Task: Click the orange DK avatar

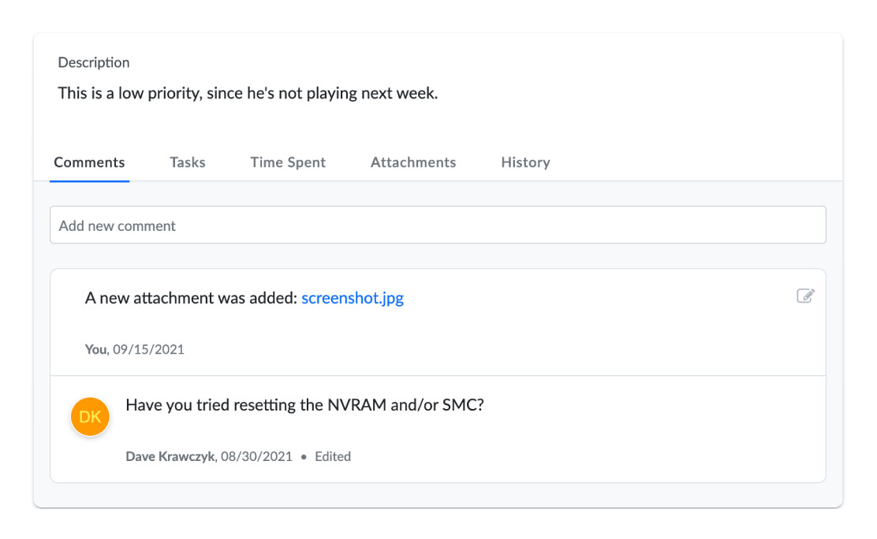Action: [x=90, y=417]
